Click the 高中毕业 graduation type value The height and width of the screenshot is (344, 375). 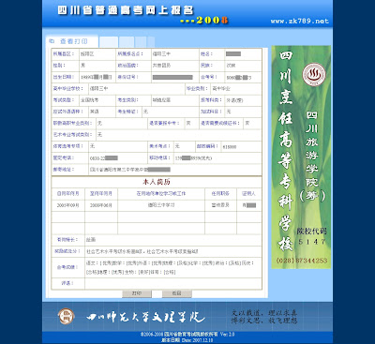221,89
